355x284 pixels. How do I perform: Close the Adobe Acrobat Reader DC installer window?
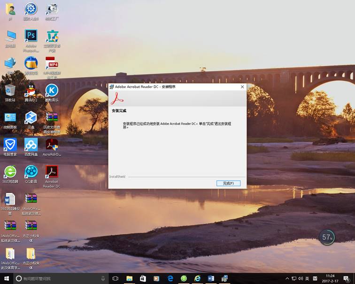[x=242, y=87]
